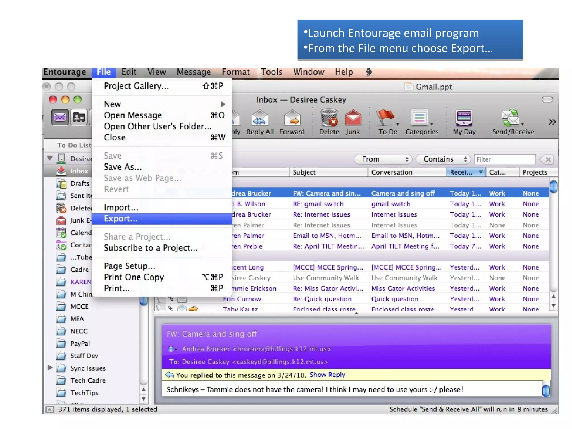Screen dimensions: 572x429
Task: Toggle toolbar with pill button
Action: coord(547,99)
